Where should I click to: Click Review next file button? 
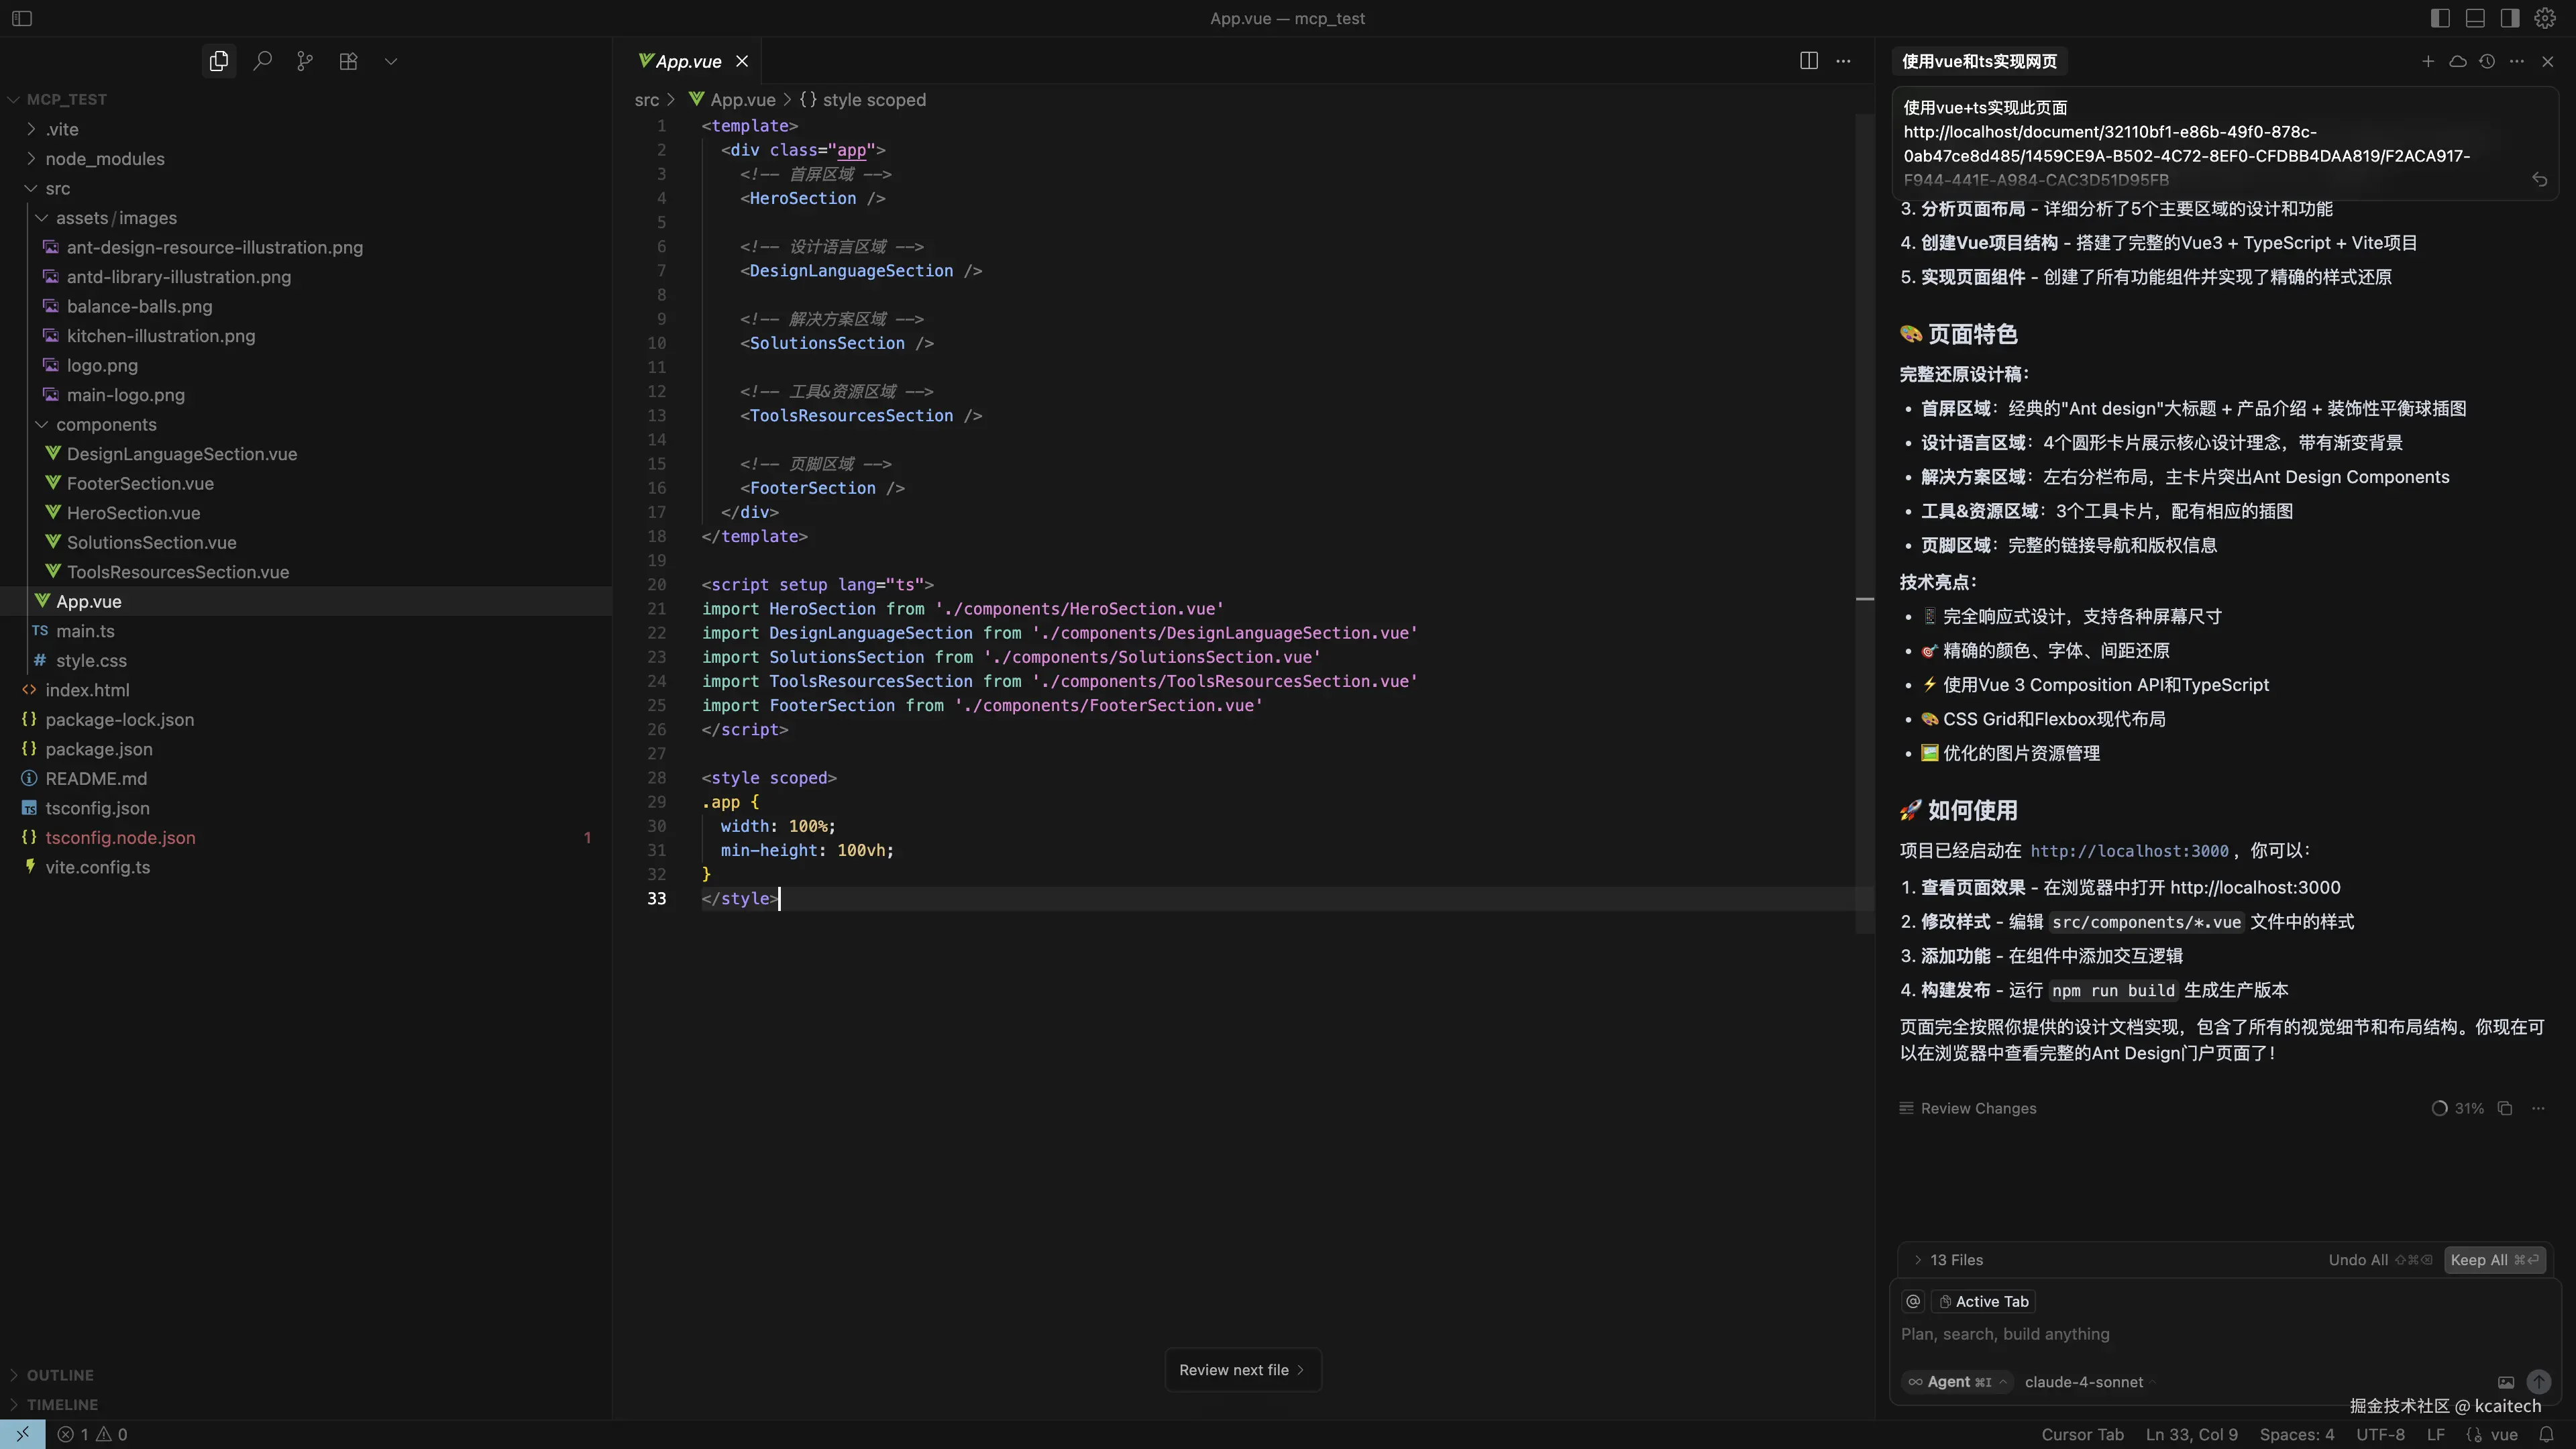(x=1242, y=1370)
